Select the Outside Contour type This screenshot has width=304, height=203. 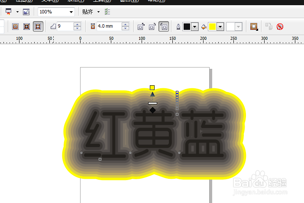(38, 26)
